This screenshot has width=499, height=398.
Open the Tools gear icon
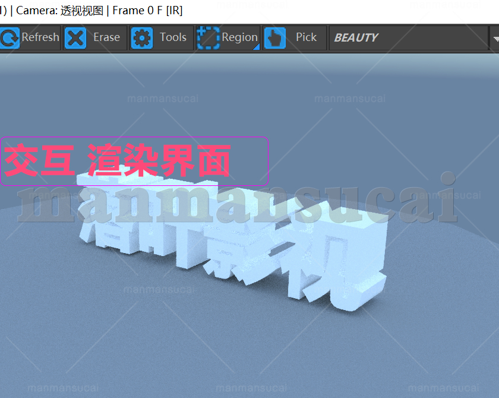point(141,38)
